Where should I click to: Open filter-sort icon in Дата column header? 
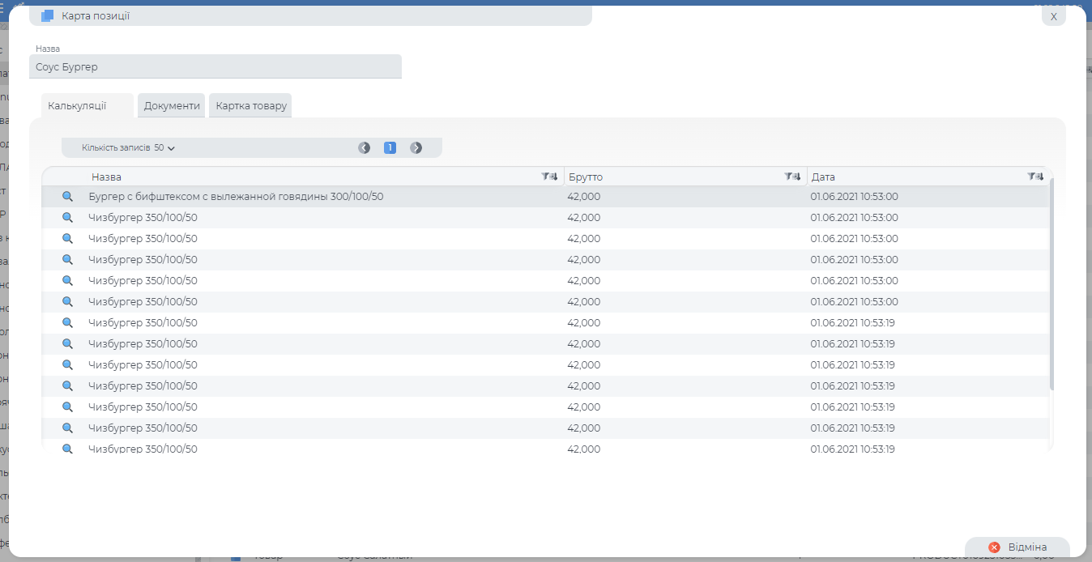click(x=1035, y=177)
